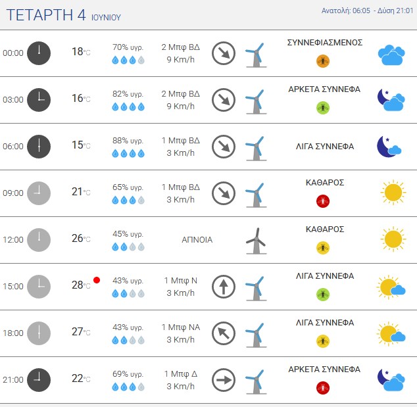Click the red mosquito indicator at 09:00
Image resolution: width=417 pixels, height=407 pixels.
coord(323,201)
